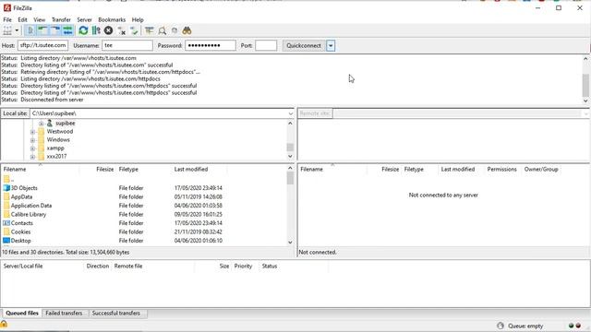The width and height of the screenshot is (591, 332).
Task: Expand the xampp tree node
Action: 33,148
